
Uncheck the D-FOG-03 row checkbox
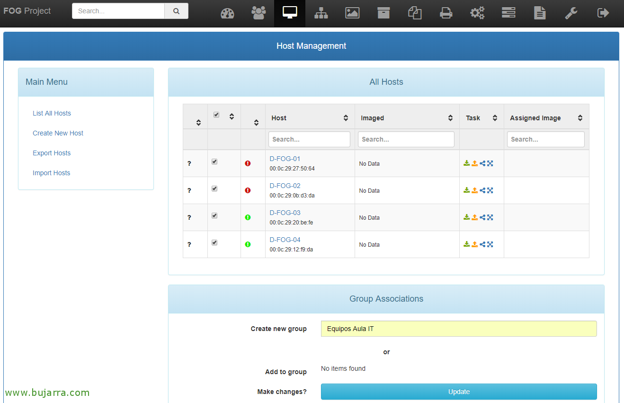pyautogui.click(x=214, y=215)
